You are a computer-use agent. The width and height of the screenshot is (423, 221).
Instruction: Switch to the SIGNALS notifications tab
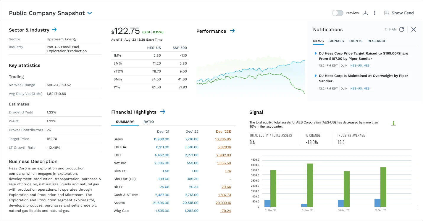336,41
